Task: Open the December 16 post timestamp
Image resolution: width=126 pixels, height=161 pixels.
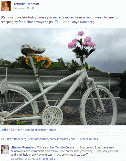Action: click(x=22, y=8)
